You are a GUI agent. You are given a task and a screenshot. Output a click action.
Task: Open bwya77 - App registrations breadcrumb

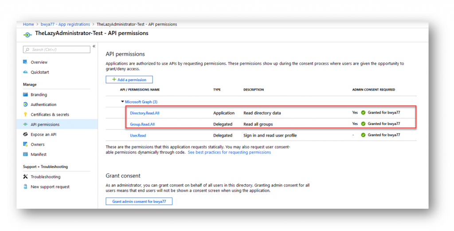click(65, 24)
